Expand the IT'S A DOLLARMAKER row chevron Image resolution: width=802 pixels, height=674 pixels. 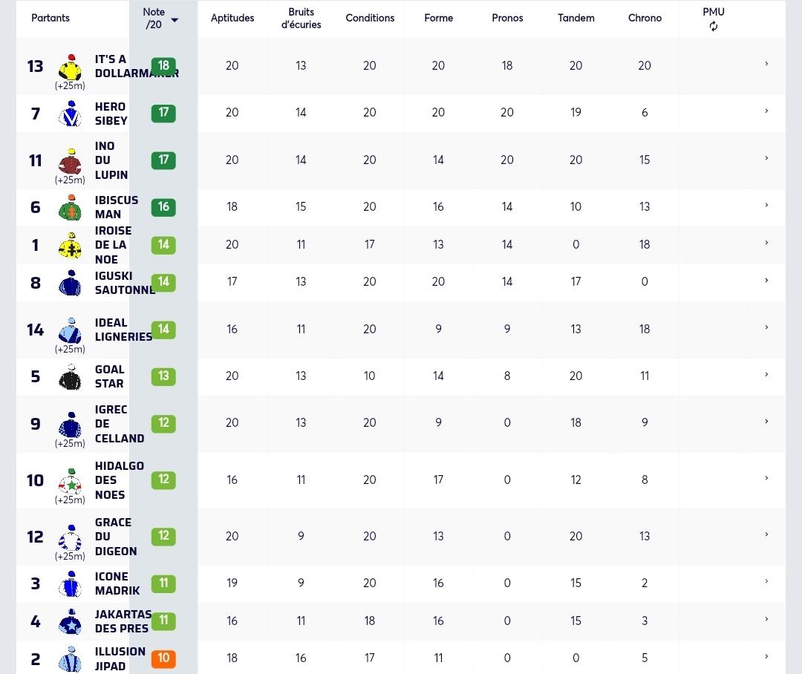pyautogui.click(x=766, y=64)
